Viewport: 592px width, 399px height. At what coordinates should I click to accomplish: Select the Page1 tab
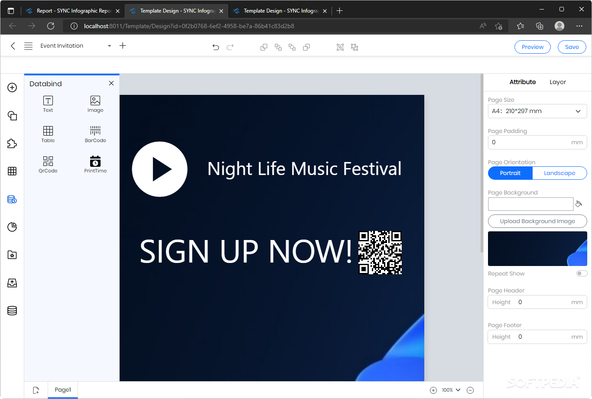coord(63,390)
